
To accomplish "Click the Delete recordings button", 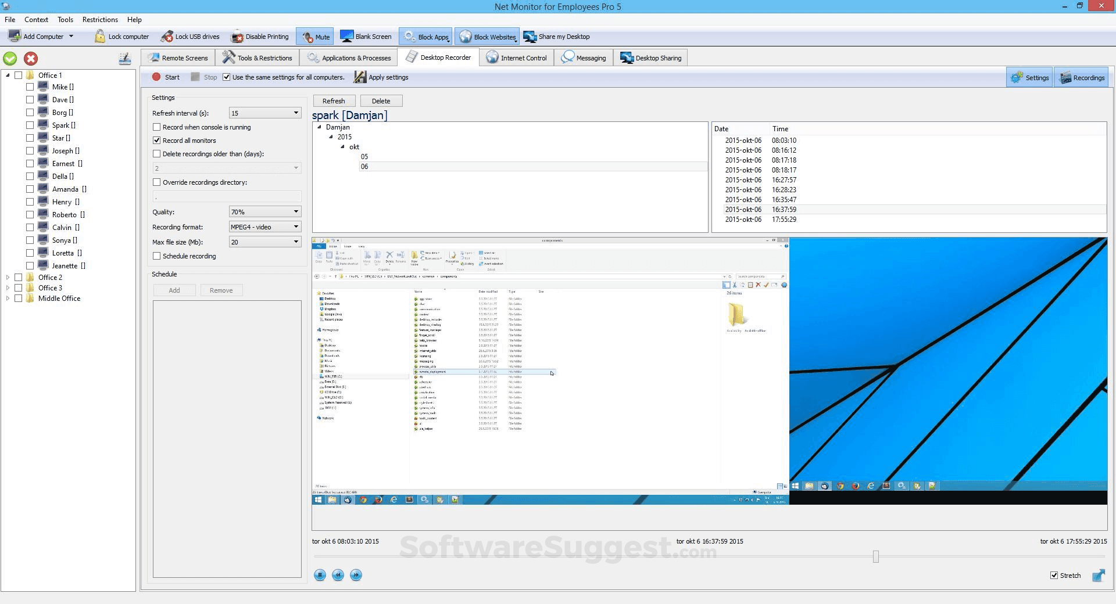I will coord(381,101).
